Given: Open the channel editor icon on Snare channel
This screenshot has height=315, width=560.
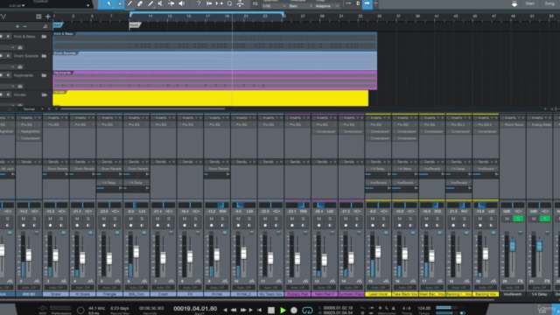Looking at the screenshot, I should point(64,282).
